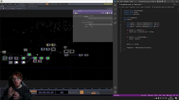This screenshot has height=100, width=179.
Task: Click the VS Code notifications bell icon
Action: (177, 95)
